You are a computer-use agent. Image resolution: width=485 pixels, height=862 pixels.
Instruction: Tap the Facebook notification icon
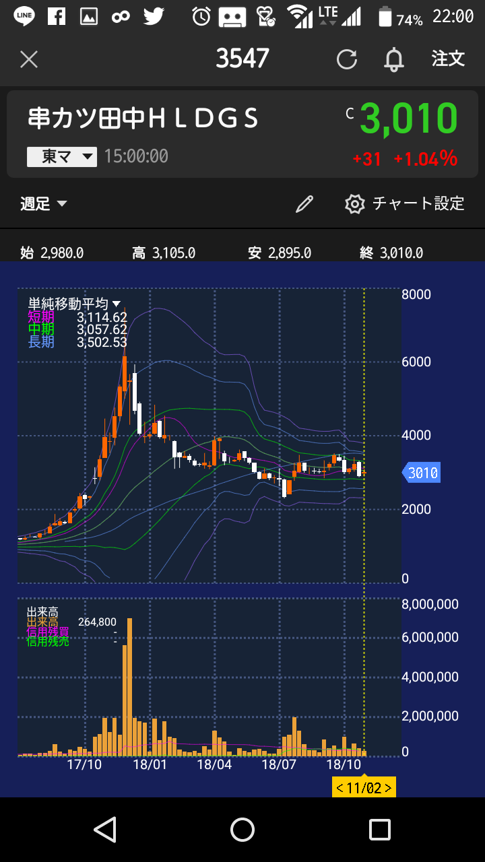57,16
